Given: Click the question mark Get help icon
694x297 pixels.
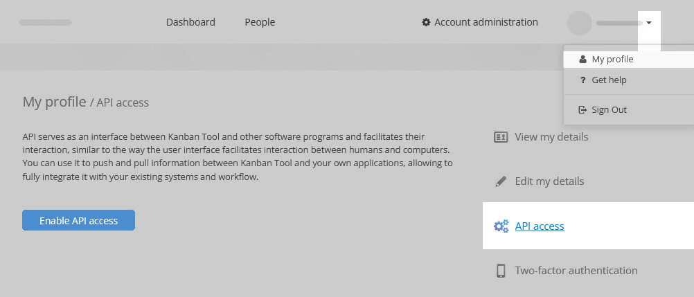Looking at the screenshot, I should click(583, 80).
